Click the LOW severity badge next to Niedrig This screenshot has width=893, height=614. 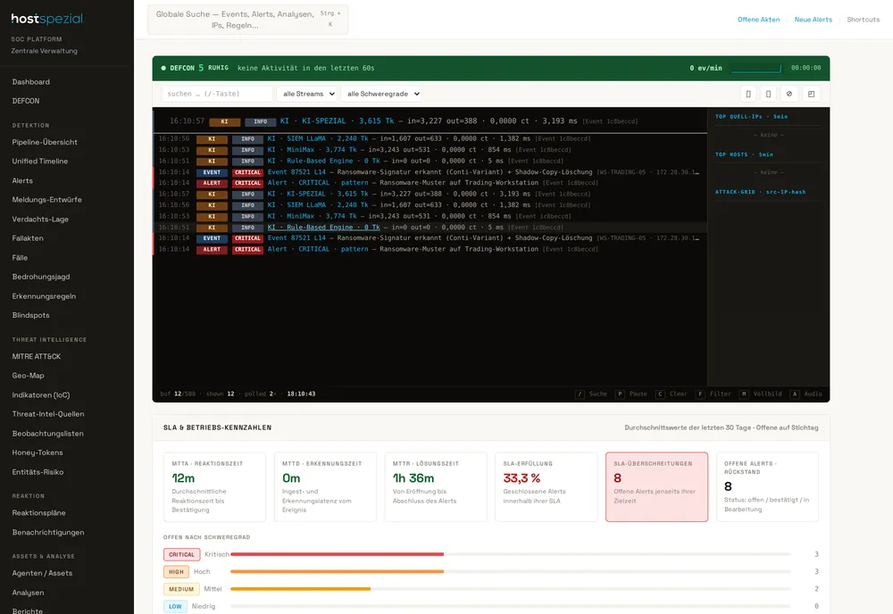tap(175, 607)
